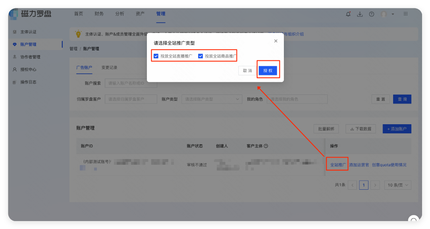Click the download icon in header
The height and width of the screenshot is (229, 430).
pyautogui.click(x=360, y=14)
